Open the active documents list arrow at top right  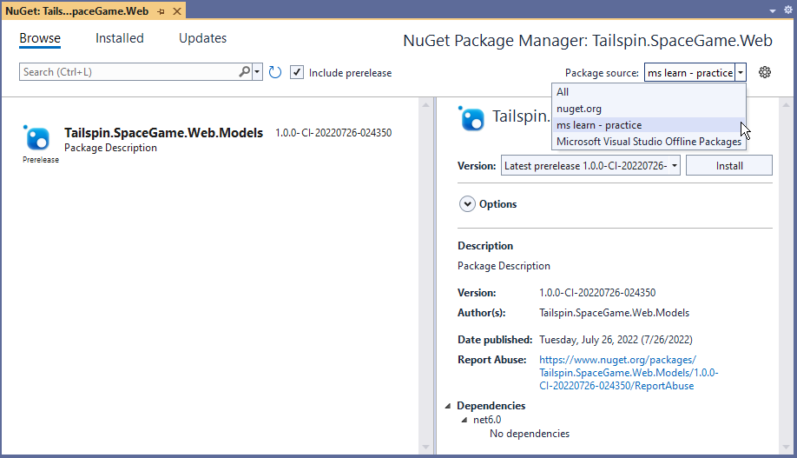click(773, 10)
